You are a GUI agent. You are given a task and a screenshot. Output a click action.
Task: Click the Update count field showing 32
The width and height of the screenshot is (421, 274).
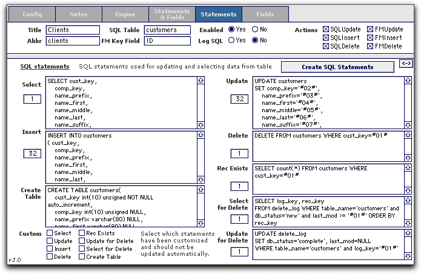(239, 99)
